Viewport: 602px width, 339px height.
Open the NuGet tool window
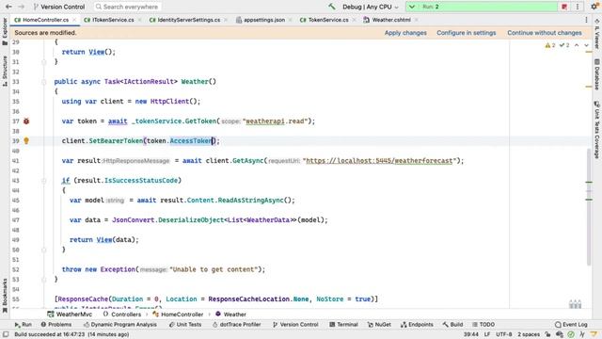379,324
